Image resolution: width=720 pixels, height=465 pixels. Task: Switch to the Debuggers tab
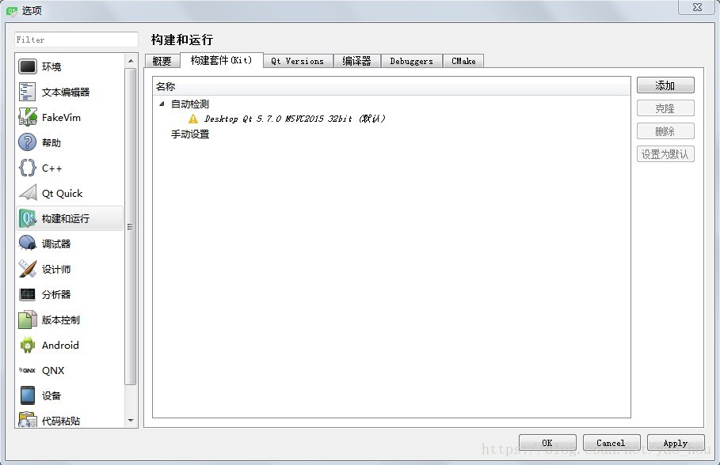tap(411, 61)
